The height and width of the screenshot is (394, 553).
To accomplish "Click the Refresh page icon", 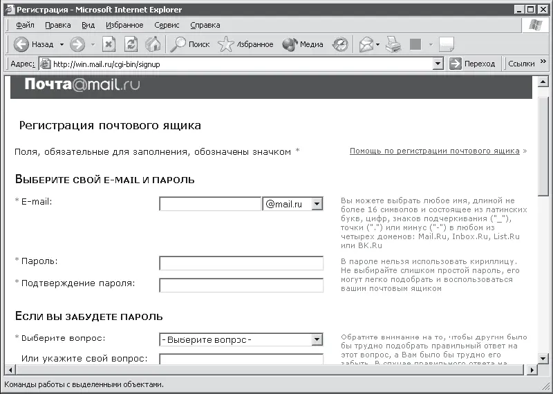I will [x=131, y=44].
